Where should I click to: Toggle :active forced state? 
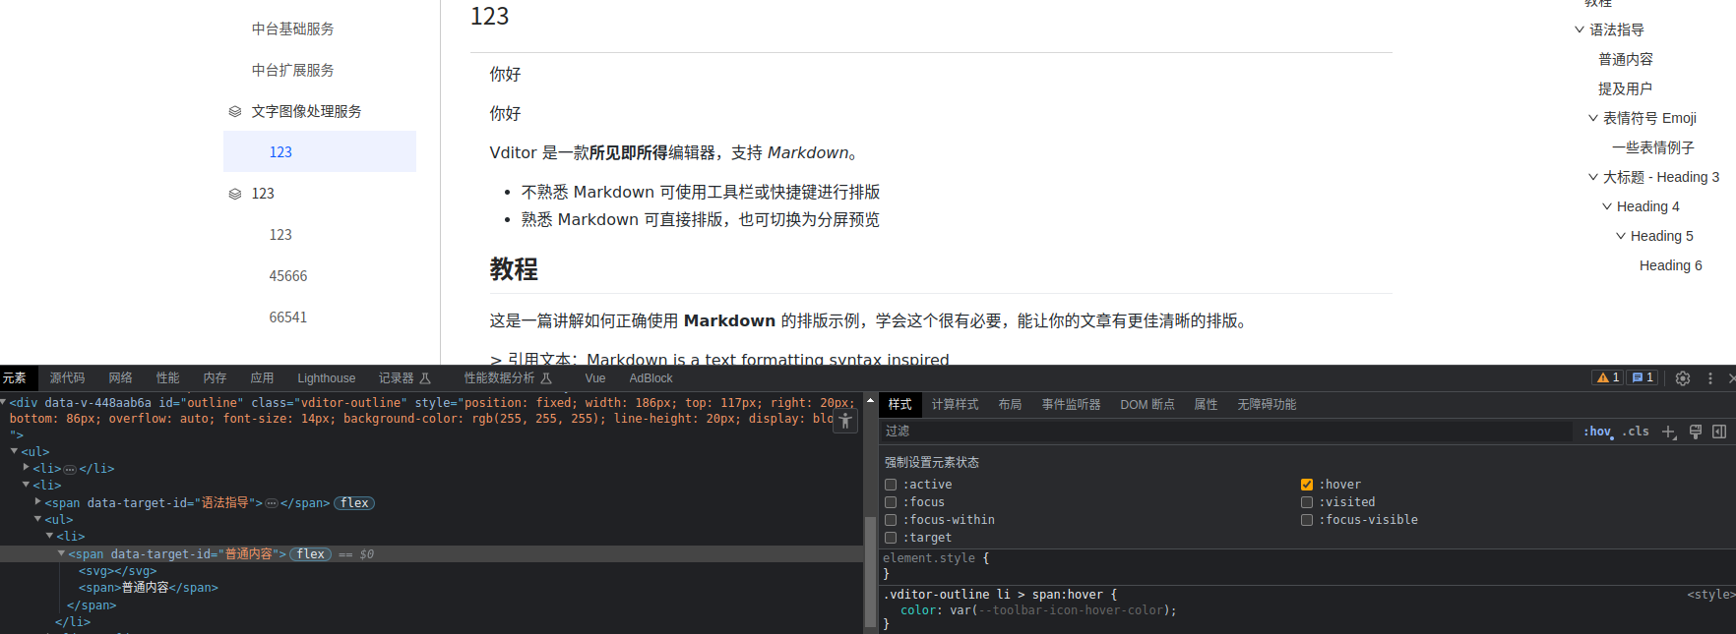[x=891, y=485]
